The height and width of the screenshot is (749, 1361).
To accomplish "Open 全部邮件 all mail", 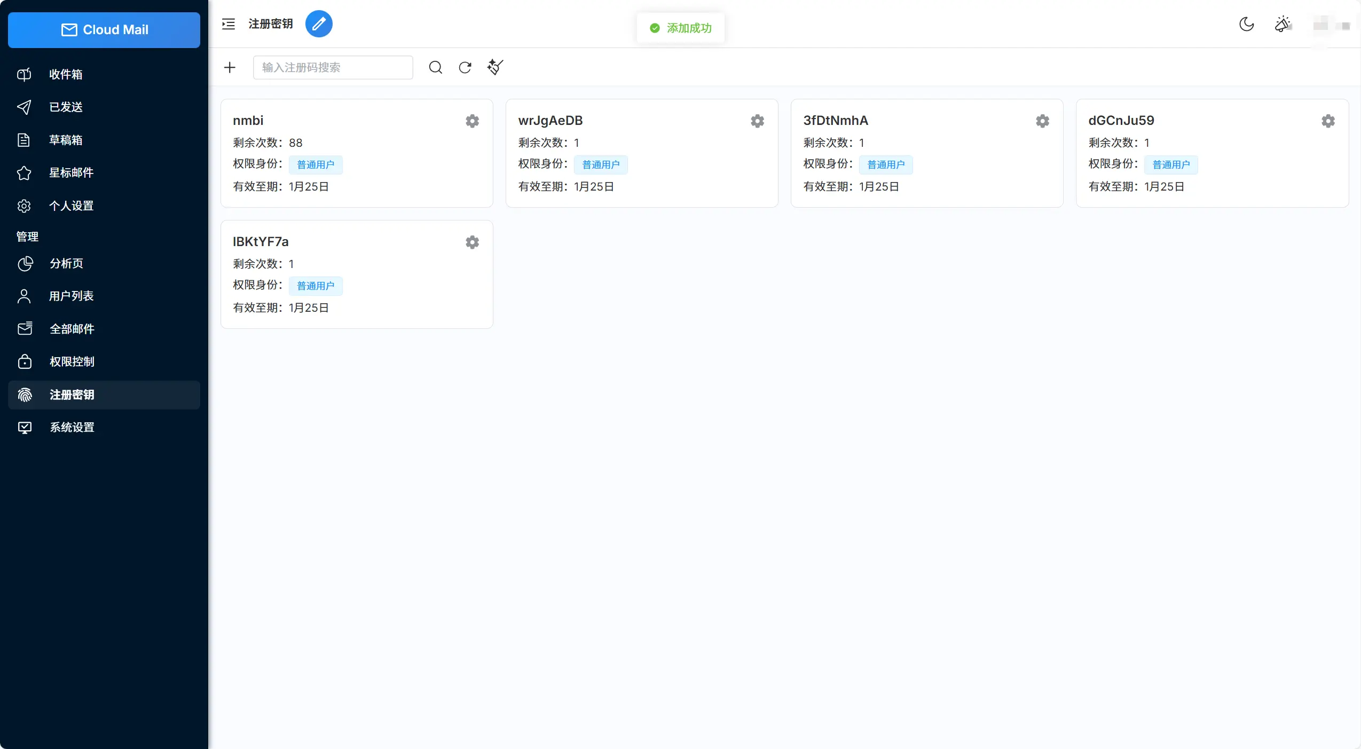I will click(104, 329).
